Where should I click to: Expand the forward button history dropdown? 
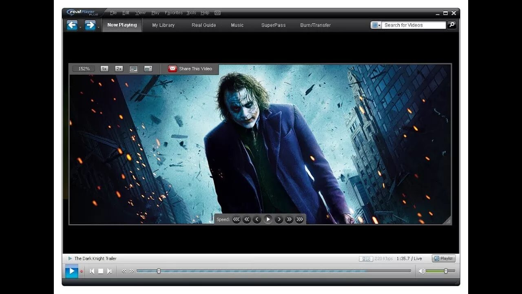pyautogui.click(x=98, y=27)
